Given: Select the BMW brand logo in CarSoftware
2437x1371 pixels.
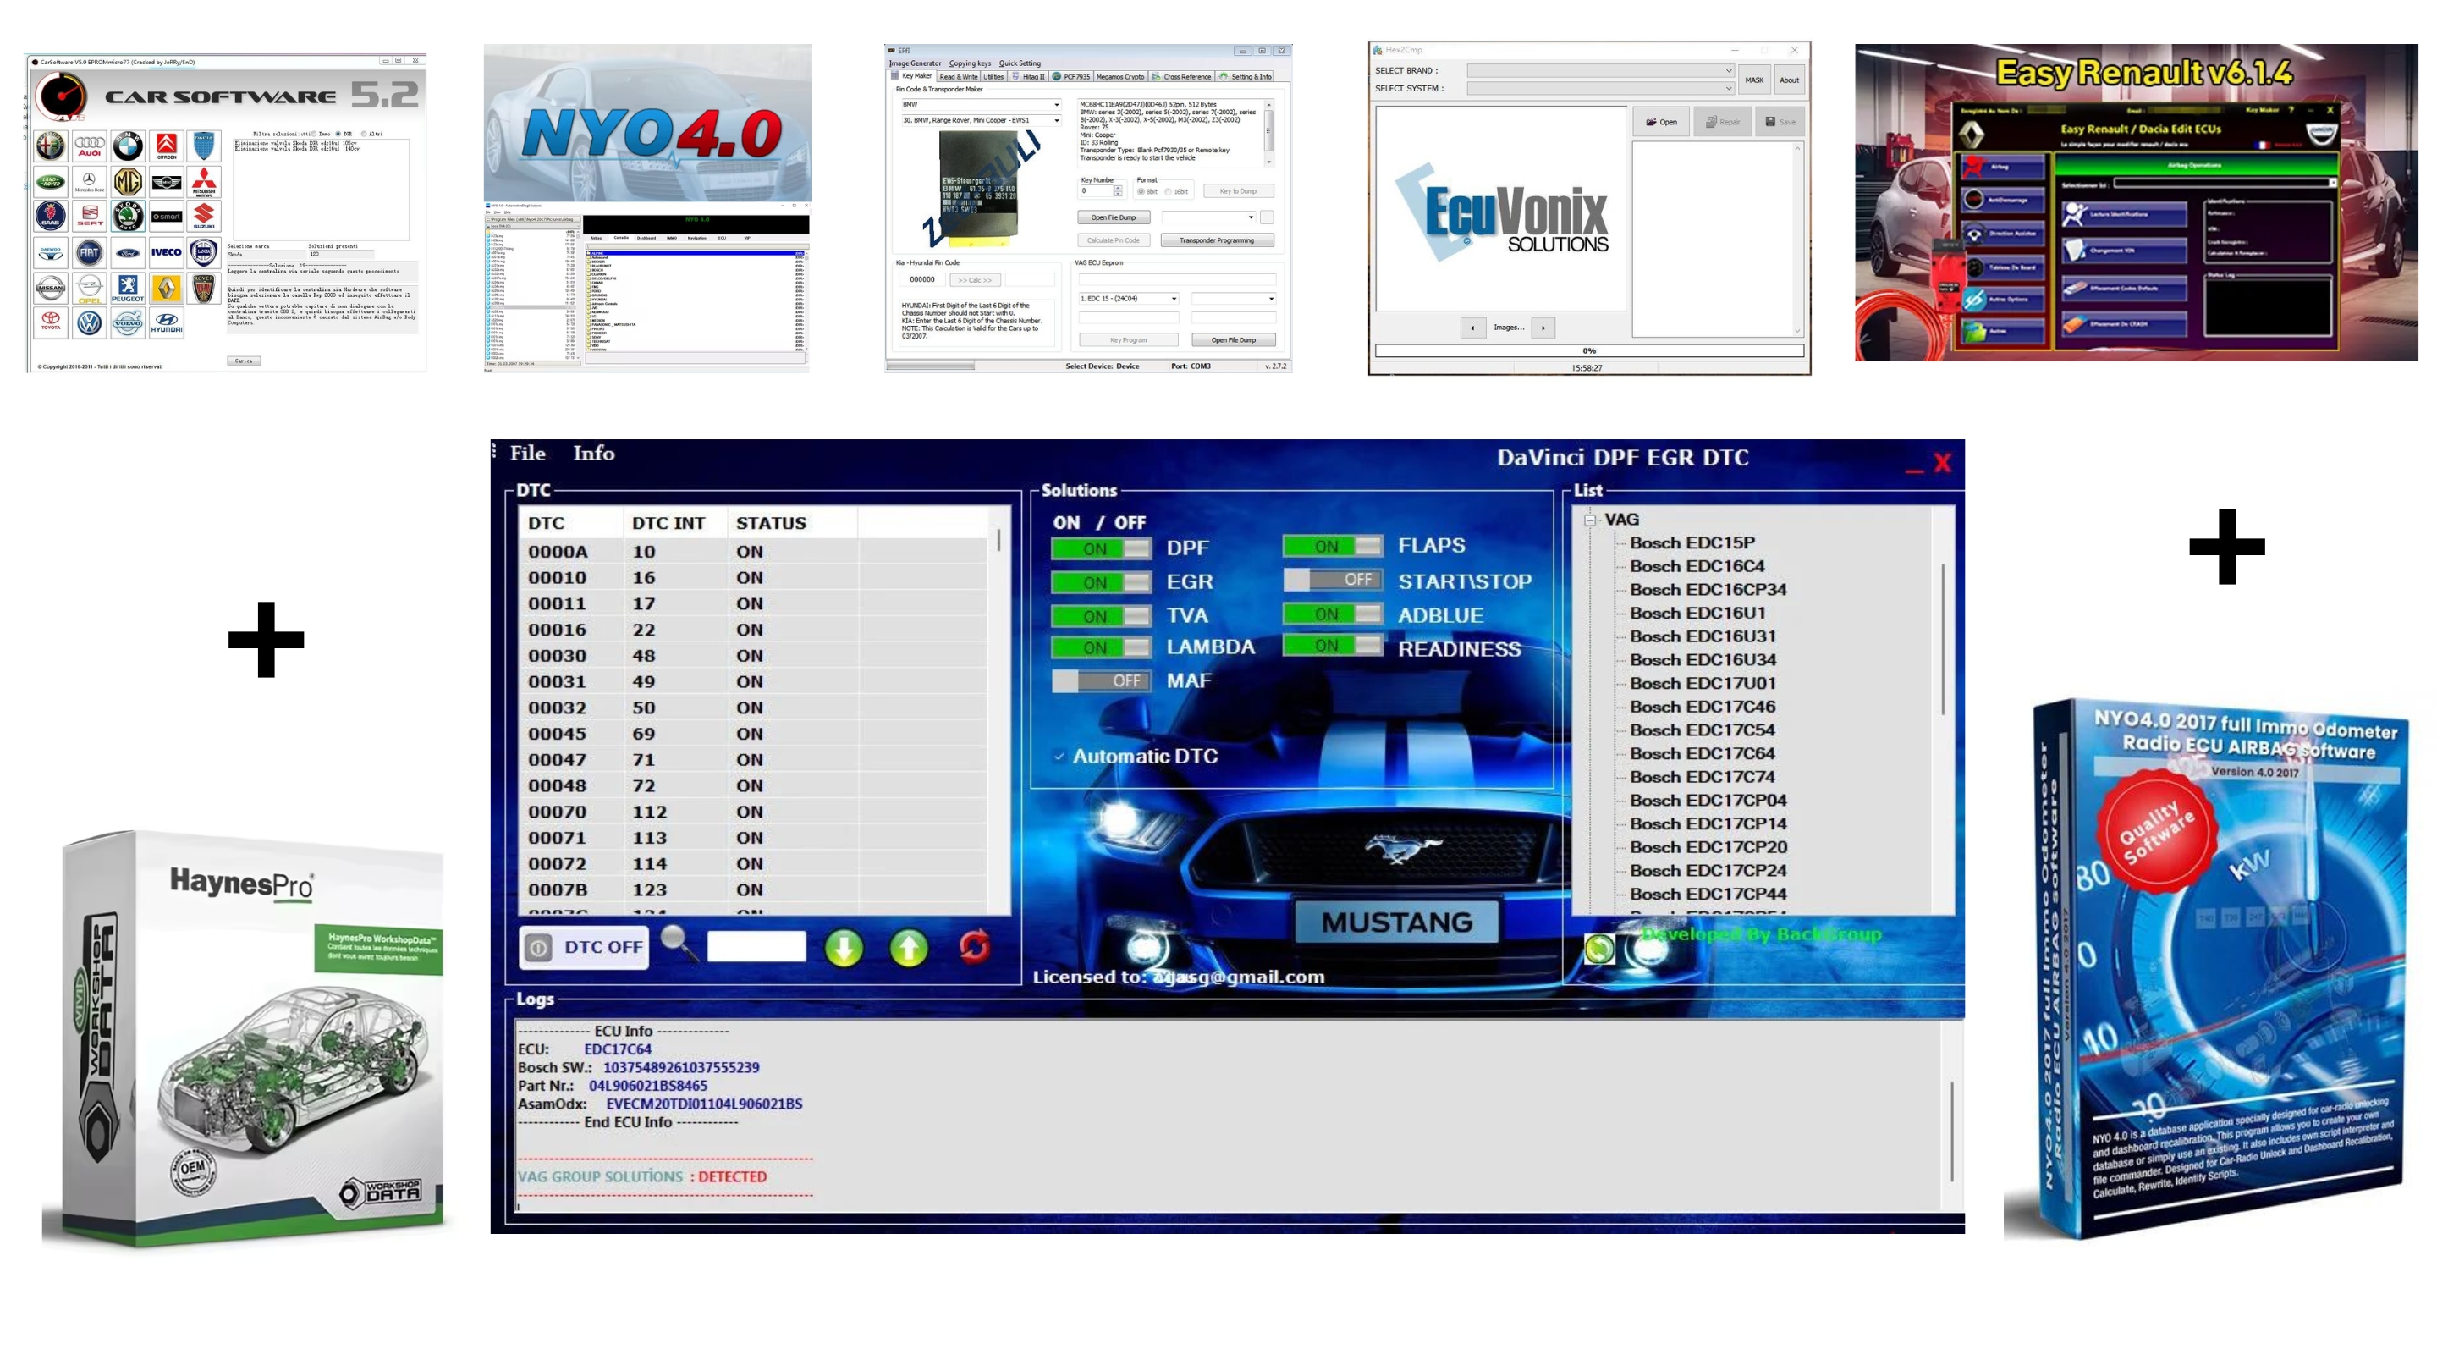Looking at the screenshot, I should pyautogui.click(x=128, y=146).
